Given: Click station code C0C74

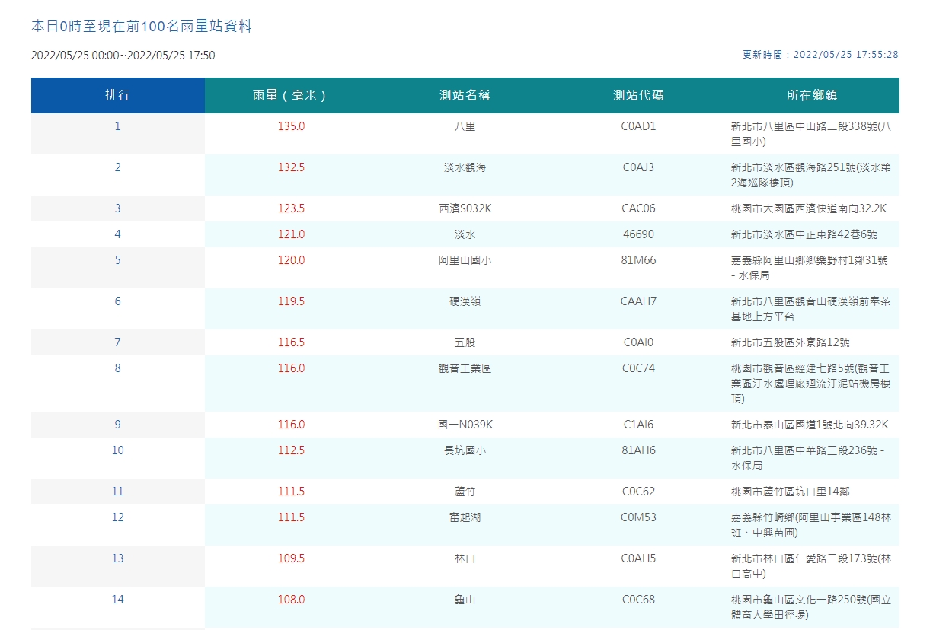Looking at the screenshot, I should click(638, 368).
